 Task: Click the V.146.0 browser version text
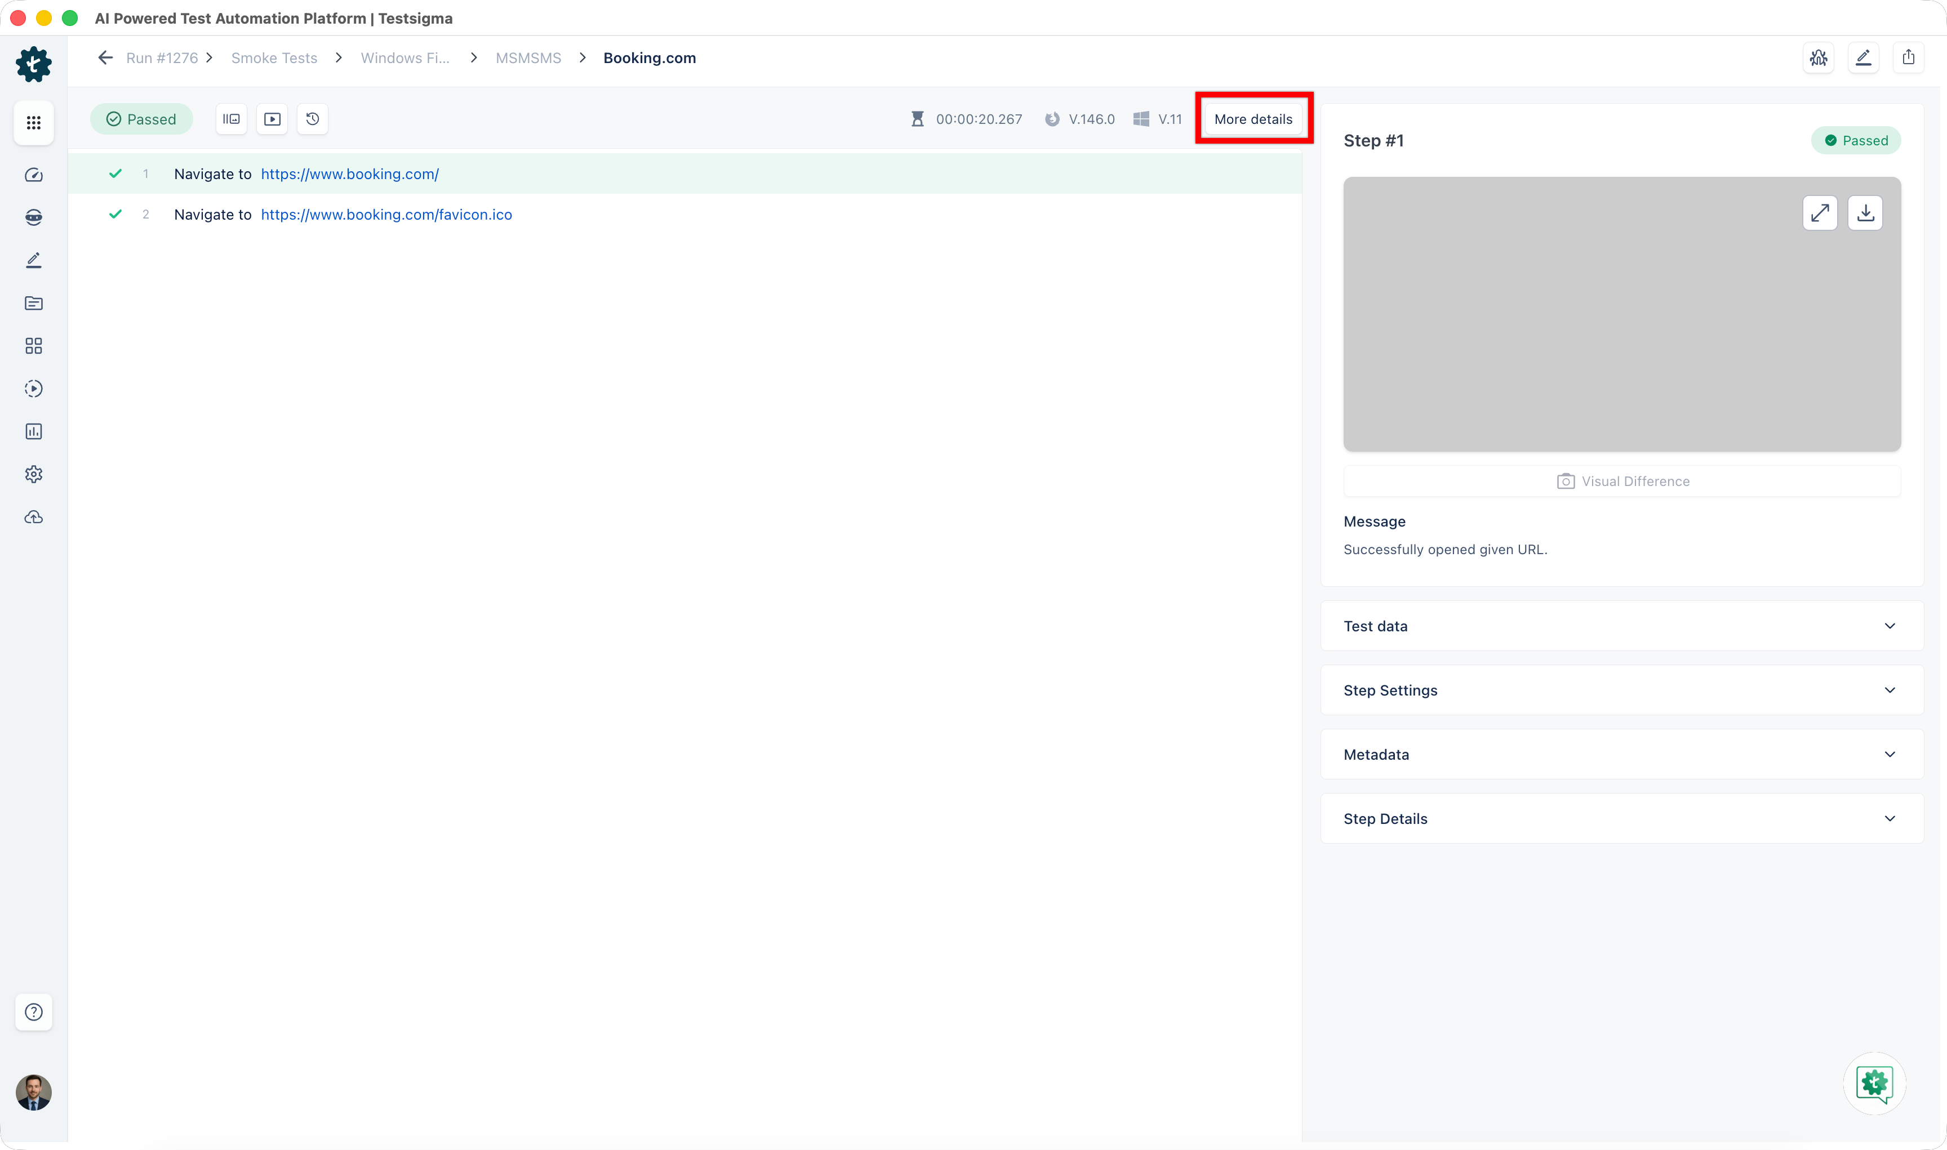(1091, 119)
